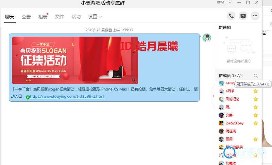Click the star next to 风的记忆

pyautogui.click(x=256, y=99)
